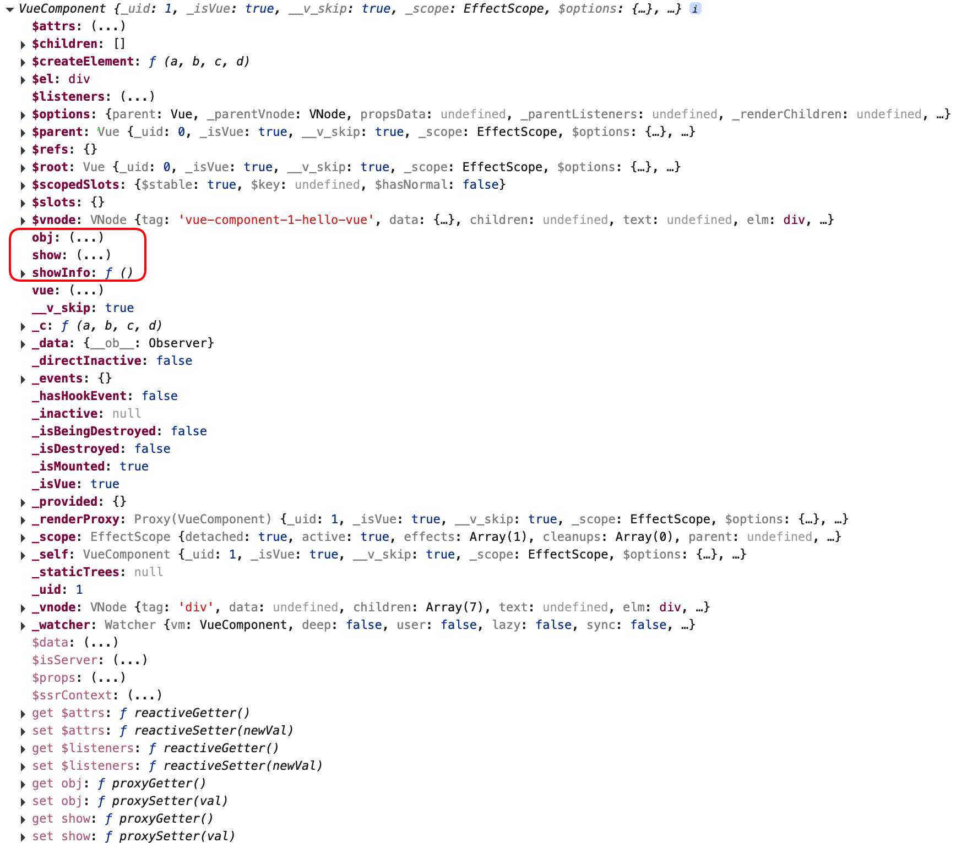Expand the _watcher Watcher entry
956x843 pixels.
click(x=23, y=626)
